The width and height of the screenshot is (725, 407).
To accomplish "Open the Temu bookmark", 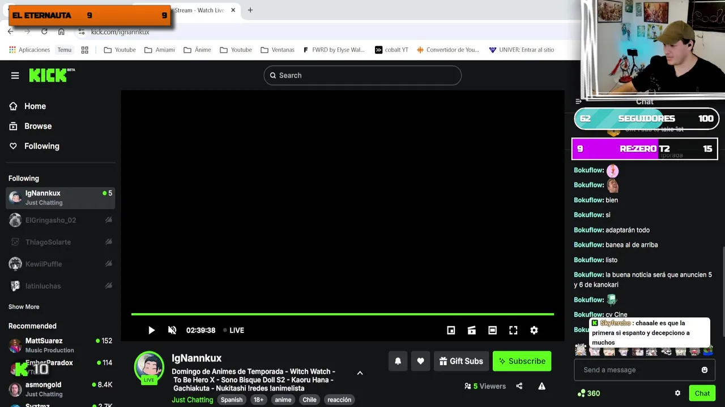I will pyautogui.click(x=65, y=50).
